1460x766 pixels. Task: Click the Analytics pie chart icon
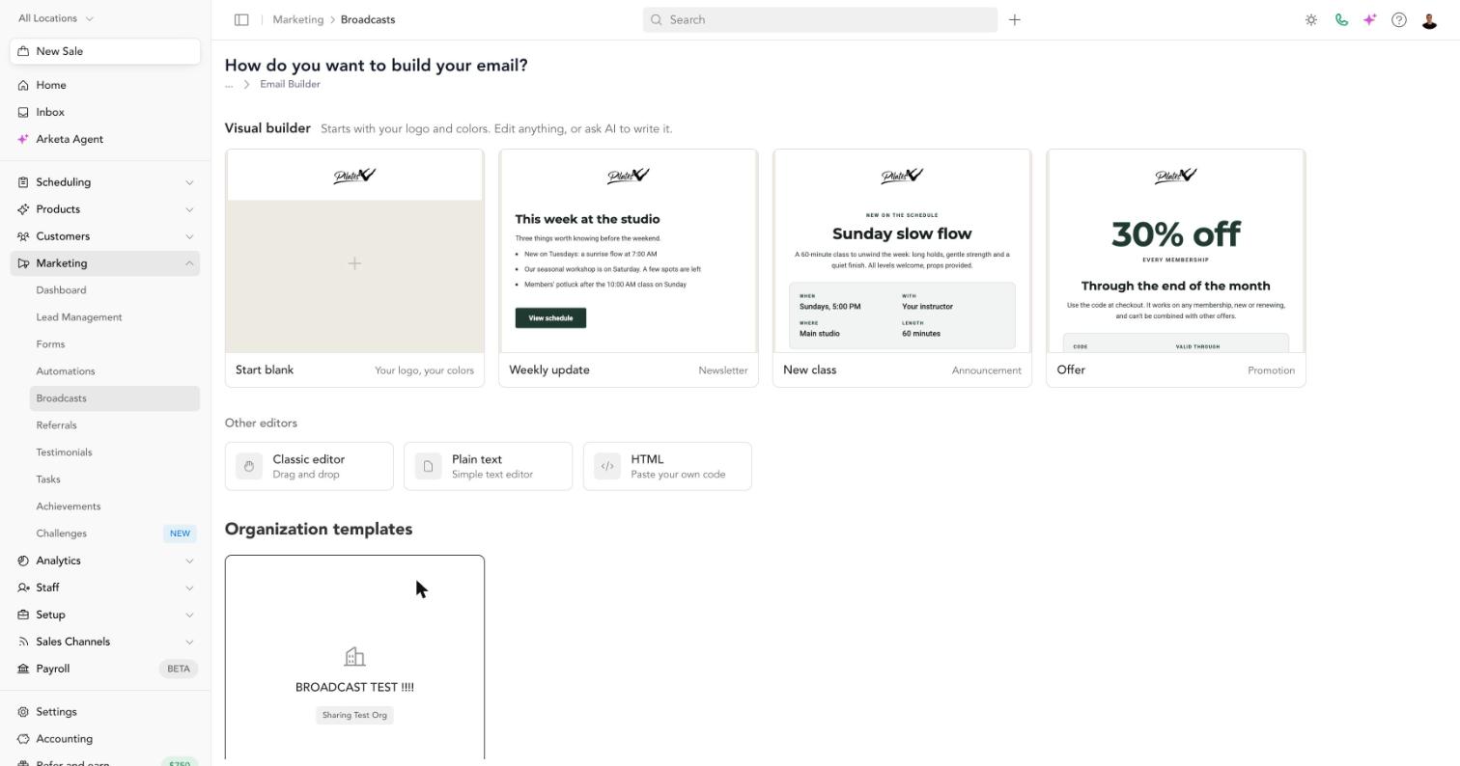click(23, 561)
